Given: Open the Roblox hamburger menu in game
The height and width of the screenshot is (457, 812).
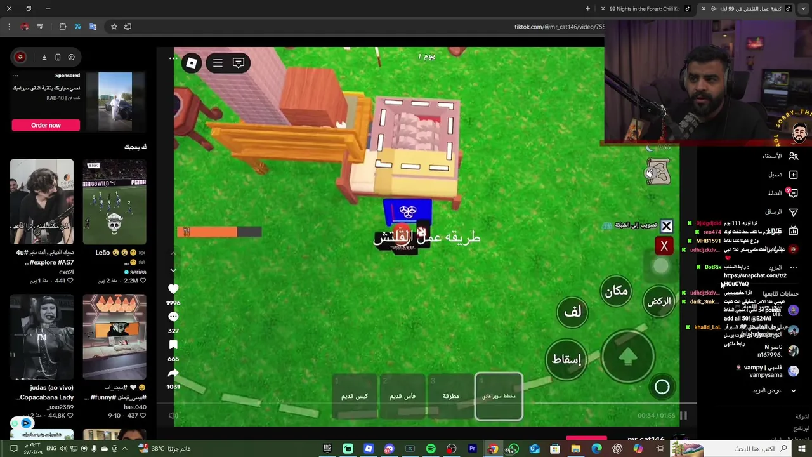Looking at the screenshot, I should (218, 63).
